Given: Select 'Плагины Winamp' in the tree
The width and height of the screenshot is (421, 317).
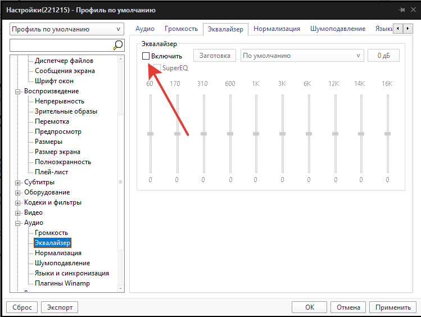Looking at the screenshot, I should click(62, 283).
